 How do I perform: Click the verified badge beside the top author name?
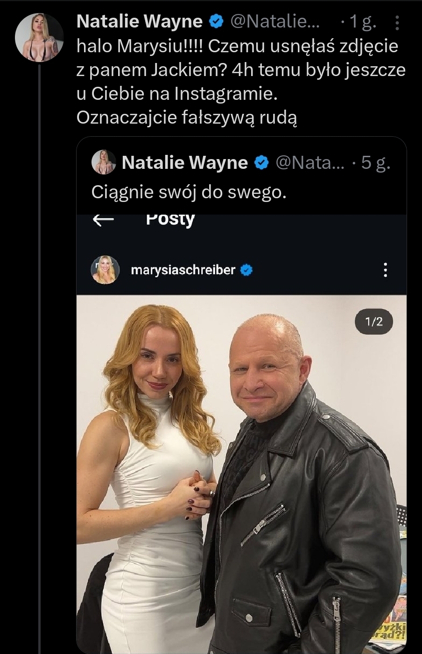[x=216, y=21]
